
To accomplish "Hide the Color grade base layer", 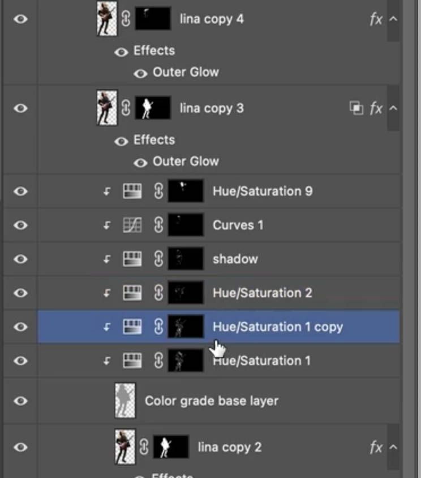I will pyautogui.click(x=20, y=399).
